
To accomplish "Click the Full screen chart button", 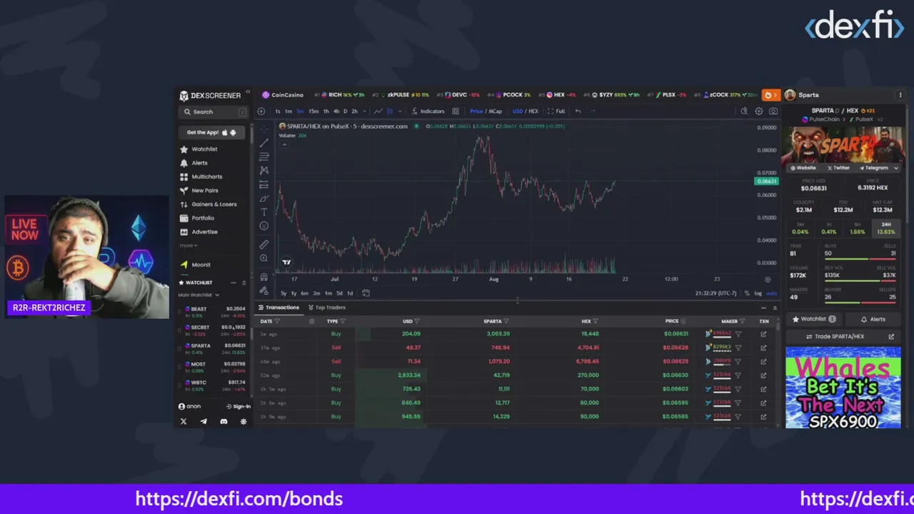I will [556, 111].
